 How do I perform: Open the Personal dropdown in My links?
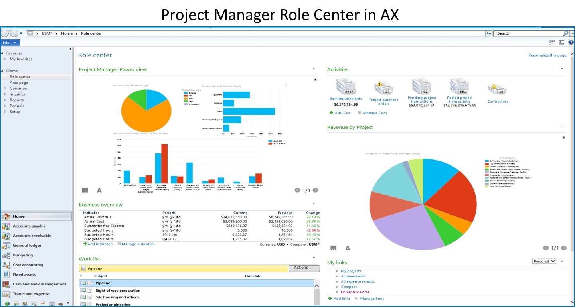[x=544, y=261]
